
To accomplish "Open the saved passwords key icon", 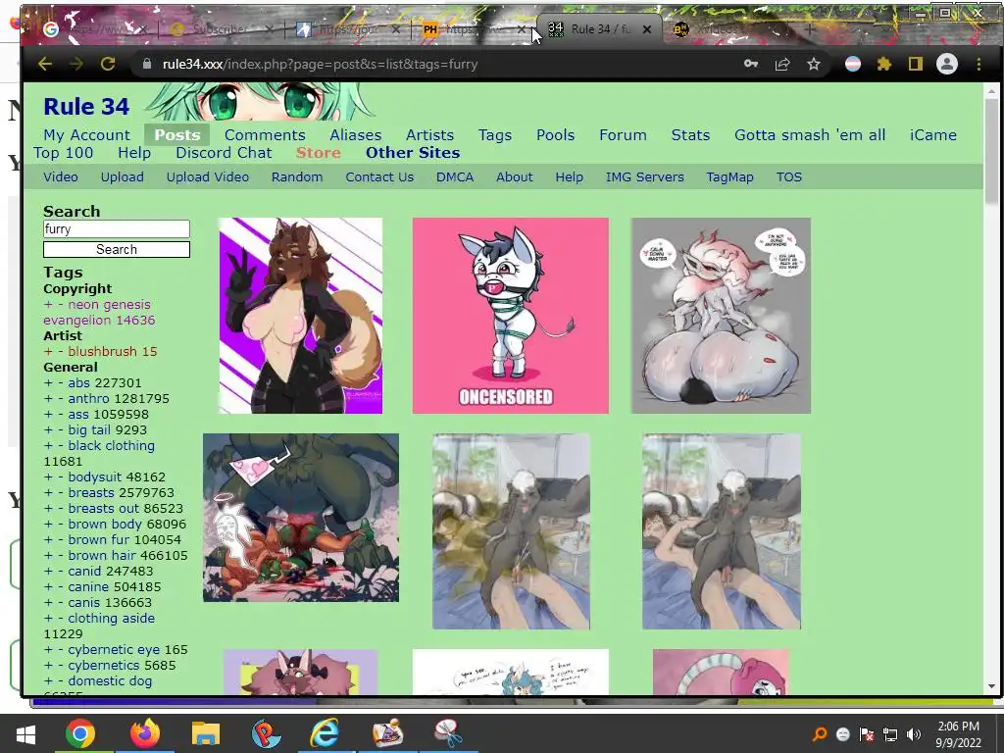I will pos(750,64).
